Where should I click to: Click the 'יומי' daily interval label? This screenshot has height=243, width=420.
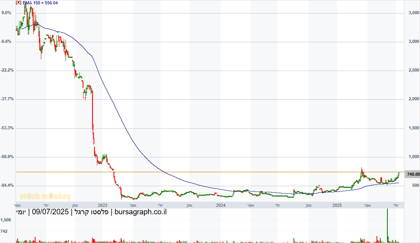pyautogui.click(x=21, y=212)
